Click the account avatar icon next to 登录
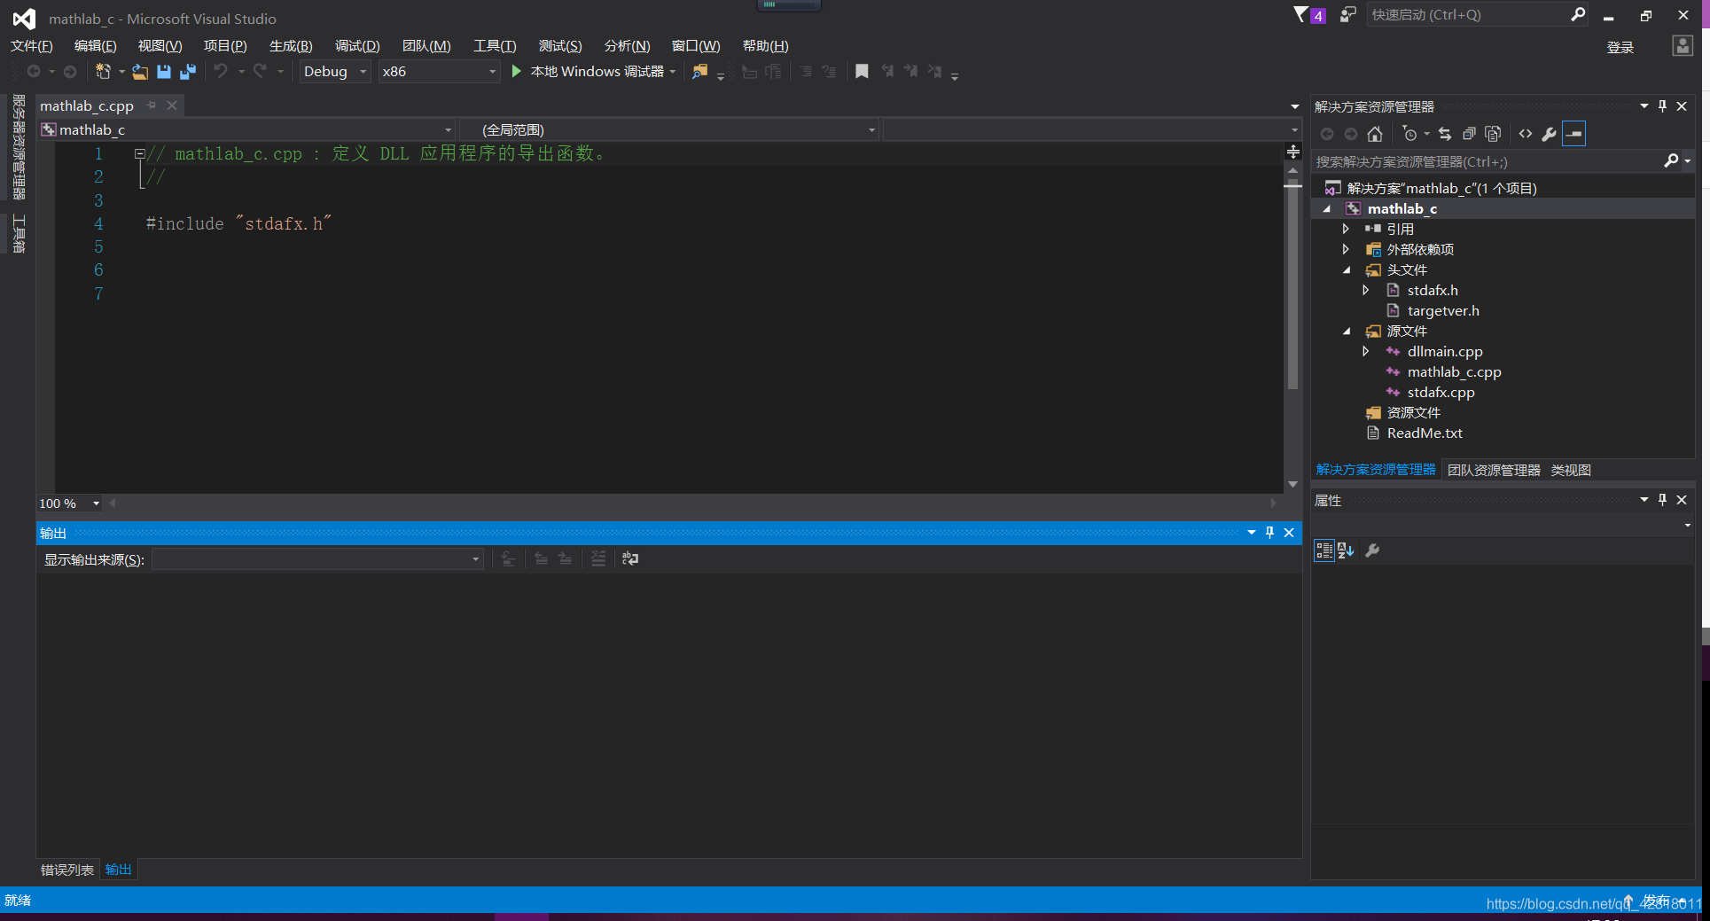Screen dimensions: 1710x921 [x=1683, y=45]
